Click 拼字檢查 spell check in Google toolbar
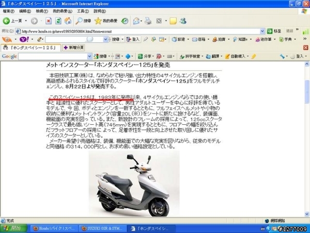 tap(190, 56)
